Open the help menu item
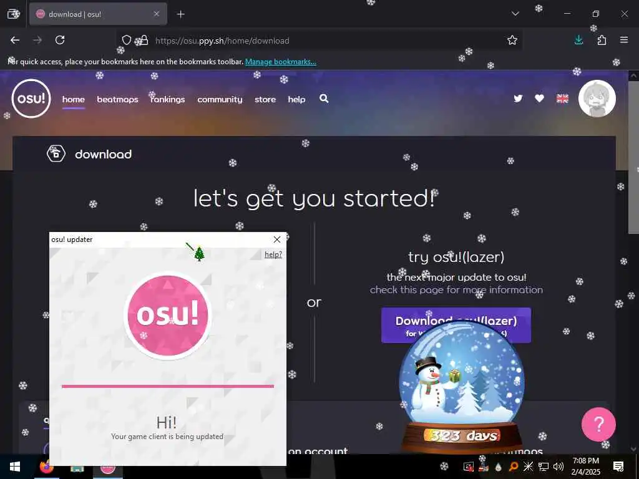Screen dimensions: 639x479 (296, 99)
